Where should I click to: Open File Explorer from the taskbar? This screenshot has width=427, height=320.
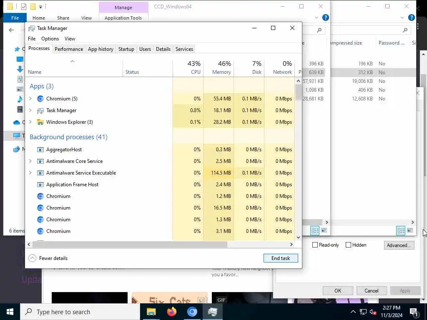(151, 312)
